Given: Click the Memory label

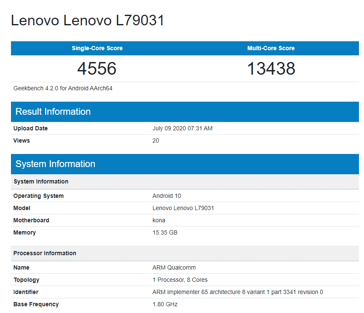Looking at the screenshot, I should tap(24, 233).
